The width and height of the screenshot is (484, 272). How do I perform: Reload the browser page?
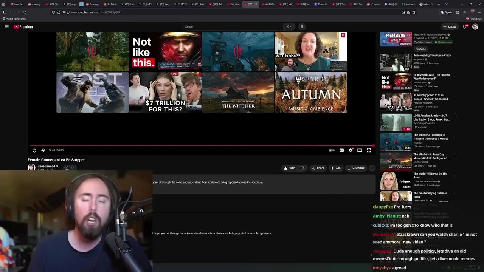[x=25, y=12]
